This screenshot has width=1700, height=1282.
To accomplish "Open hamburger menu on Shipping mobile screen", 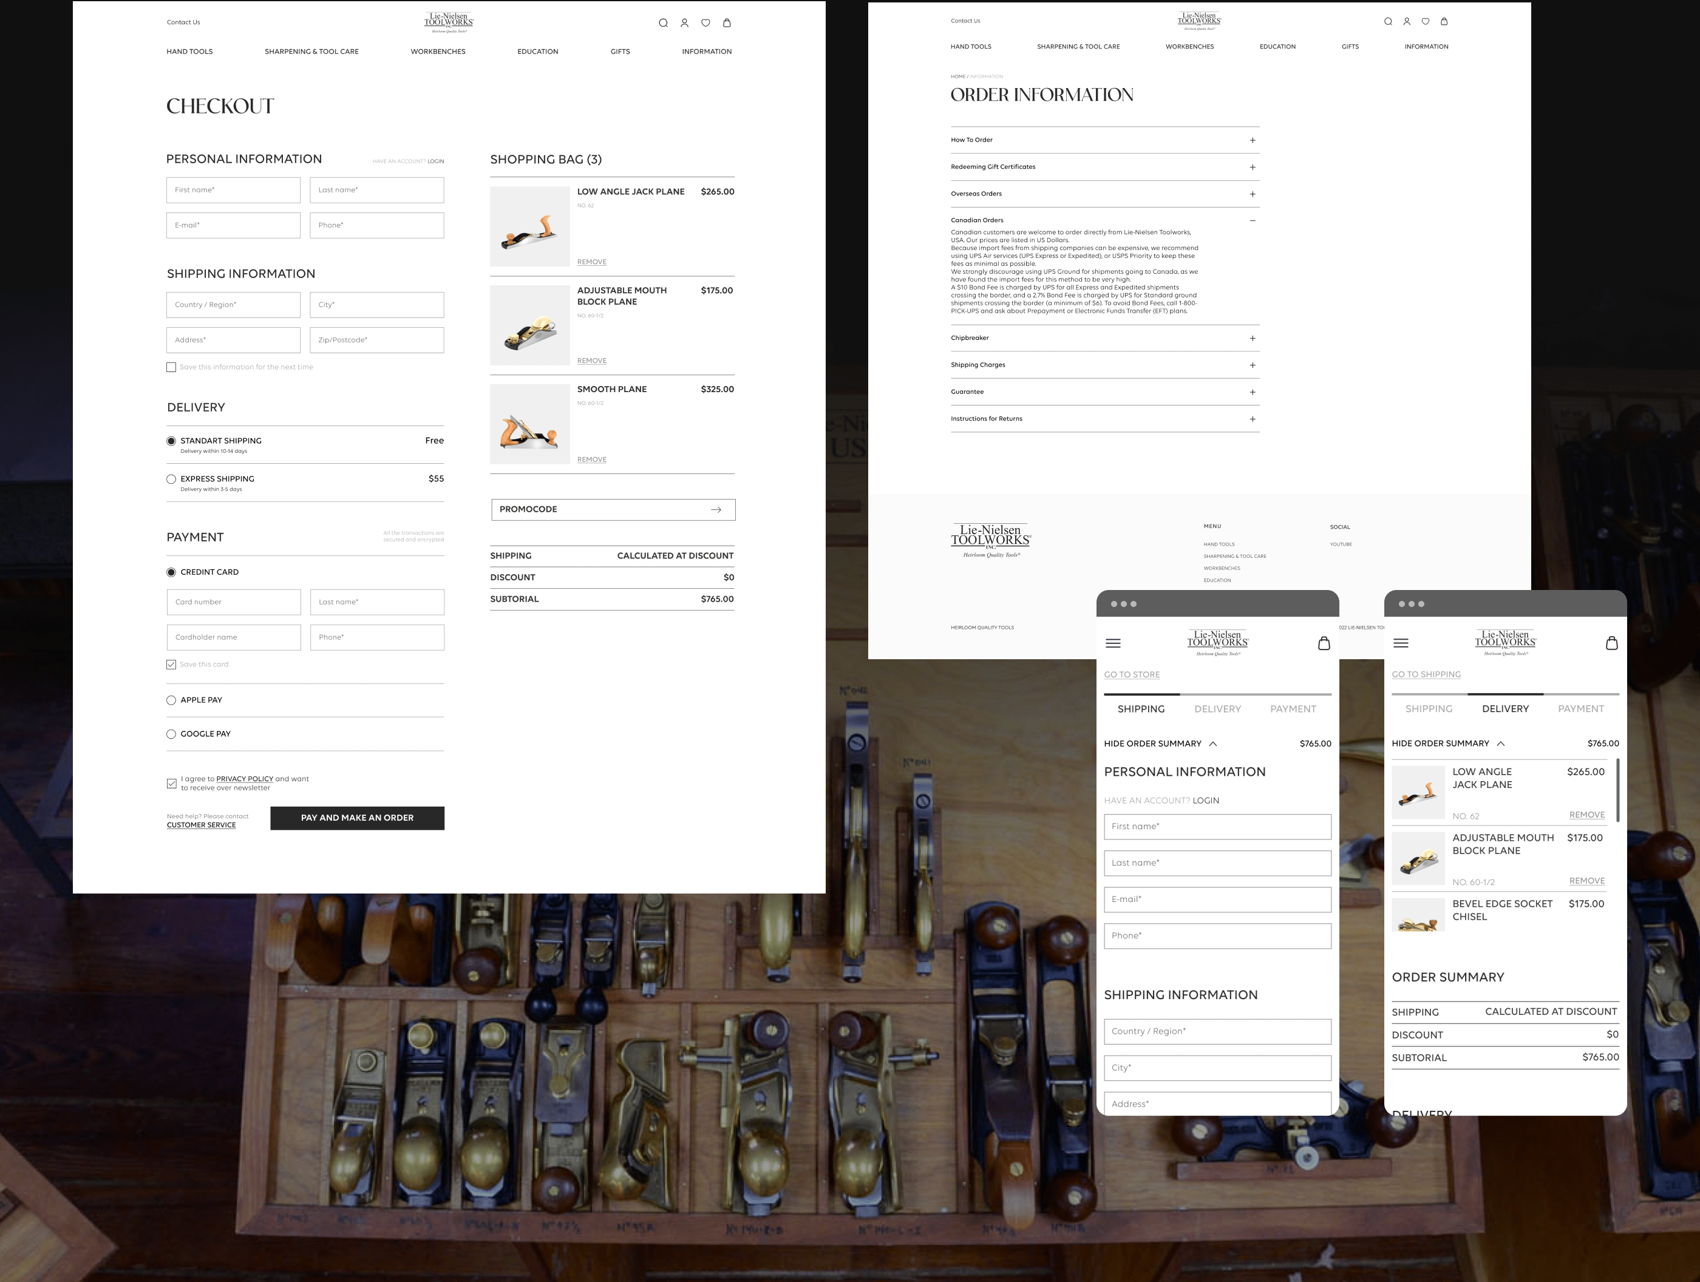I will pos(1113,643).
